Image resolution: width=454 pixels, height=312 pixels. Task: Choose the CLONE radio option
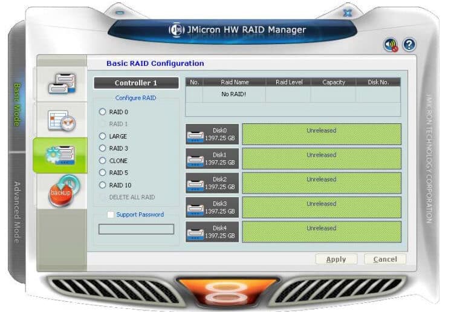[x=103, y=160]
